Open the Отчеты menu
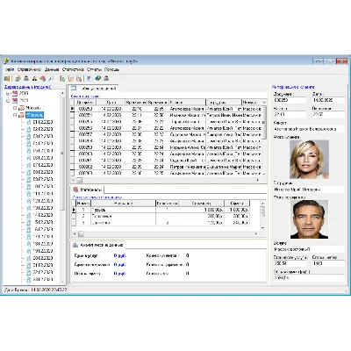 click(x=94, y=69)
